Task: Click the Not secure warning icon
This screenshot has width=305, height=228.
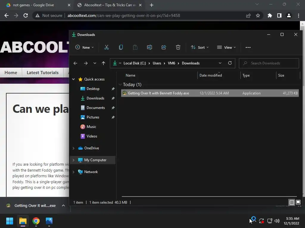Action: click(x=38, y=15)
